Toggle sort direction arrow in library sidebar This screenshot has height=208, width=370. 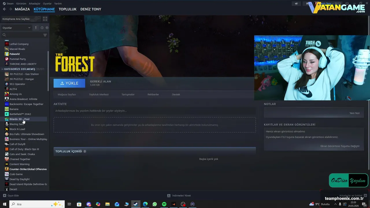point(36,28)
